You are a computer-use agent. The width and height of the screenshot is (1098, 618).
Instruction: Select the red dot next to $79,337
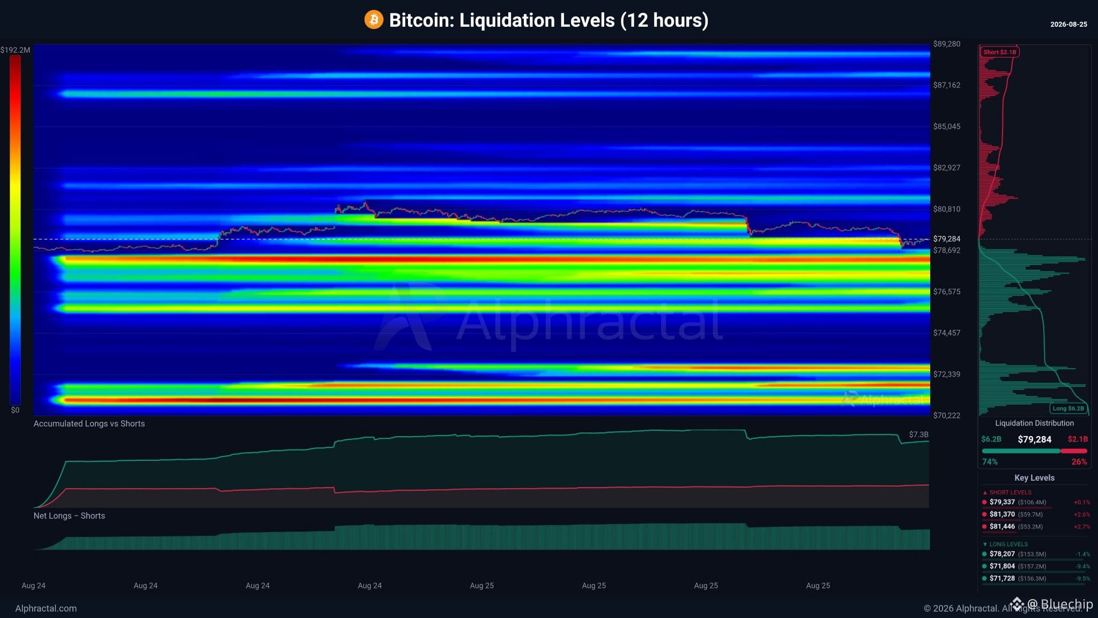click(x=984, y=502)
